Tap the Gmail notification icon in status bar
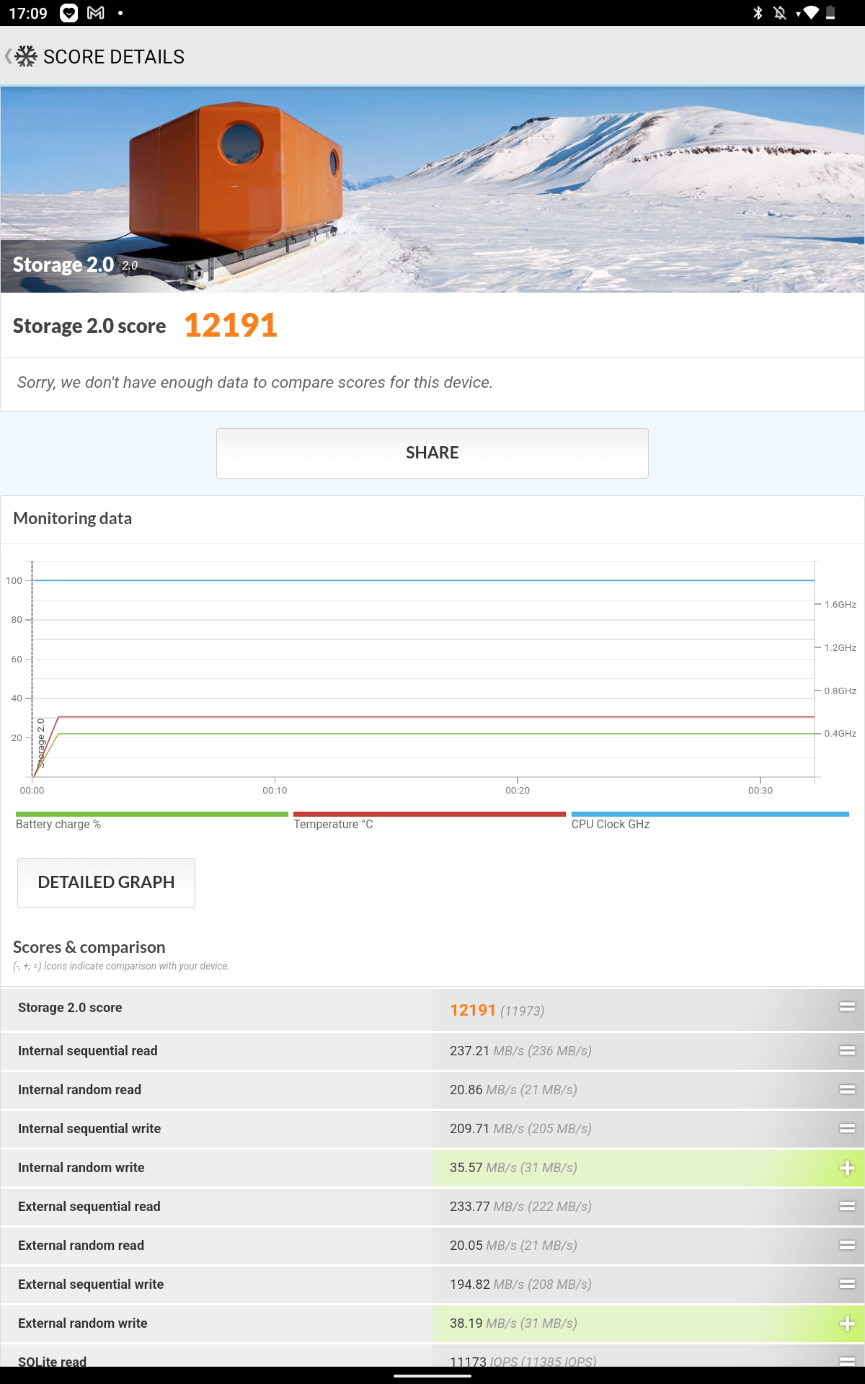The image size is (865, 1384). pyautogui.click(x=96, y=13)
